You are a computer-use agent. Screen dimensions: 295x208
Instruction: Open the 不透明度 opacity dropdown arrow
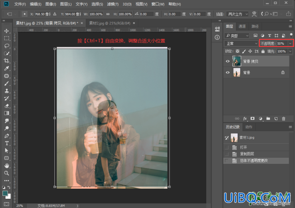[x=290, y=44]
